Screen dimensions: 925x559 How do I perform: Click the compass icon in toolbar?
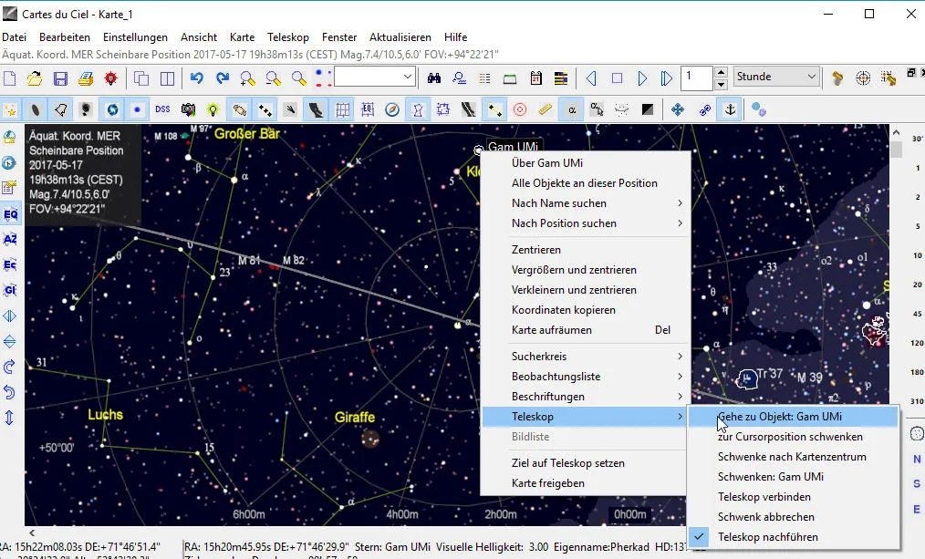pos(392,109)
